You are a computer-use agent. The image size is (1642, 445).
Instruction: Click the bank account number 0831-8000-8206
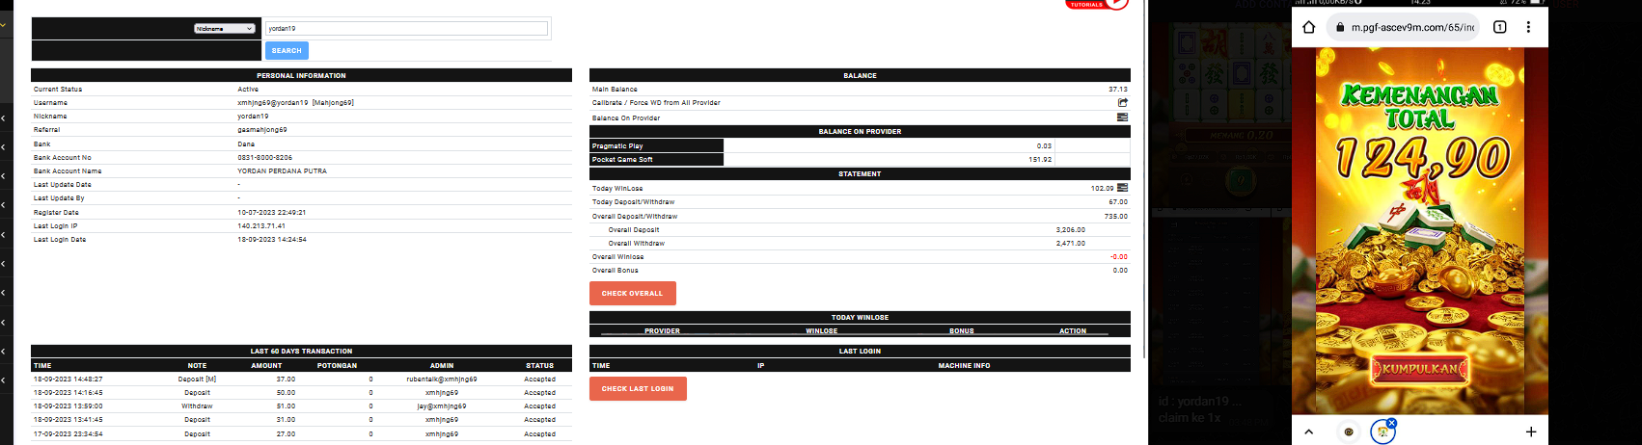(265, 158)
